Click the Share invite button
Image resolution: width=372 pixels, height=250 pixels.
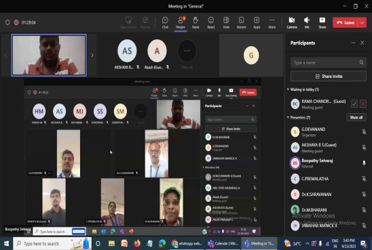coord(329,77)
